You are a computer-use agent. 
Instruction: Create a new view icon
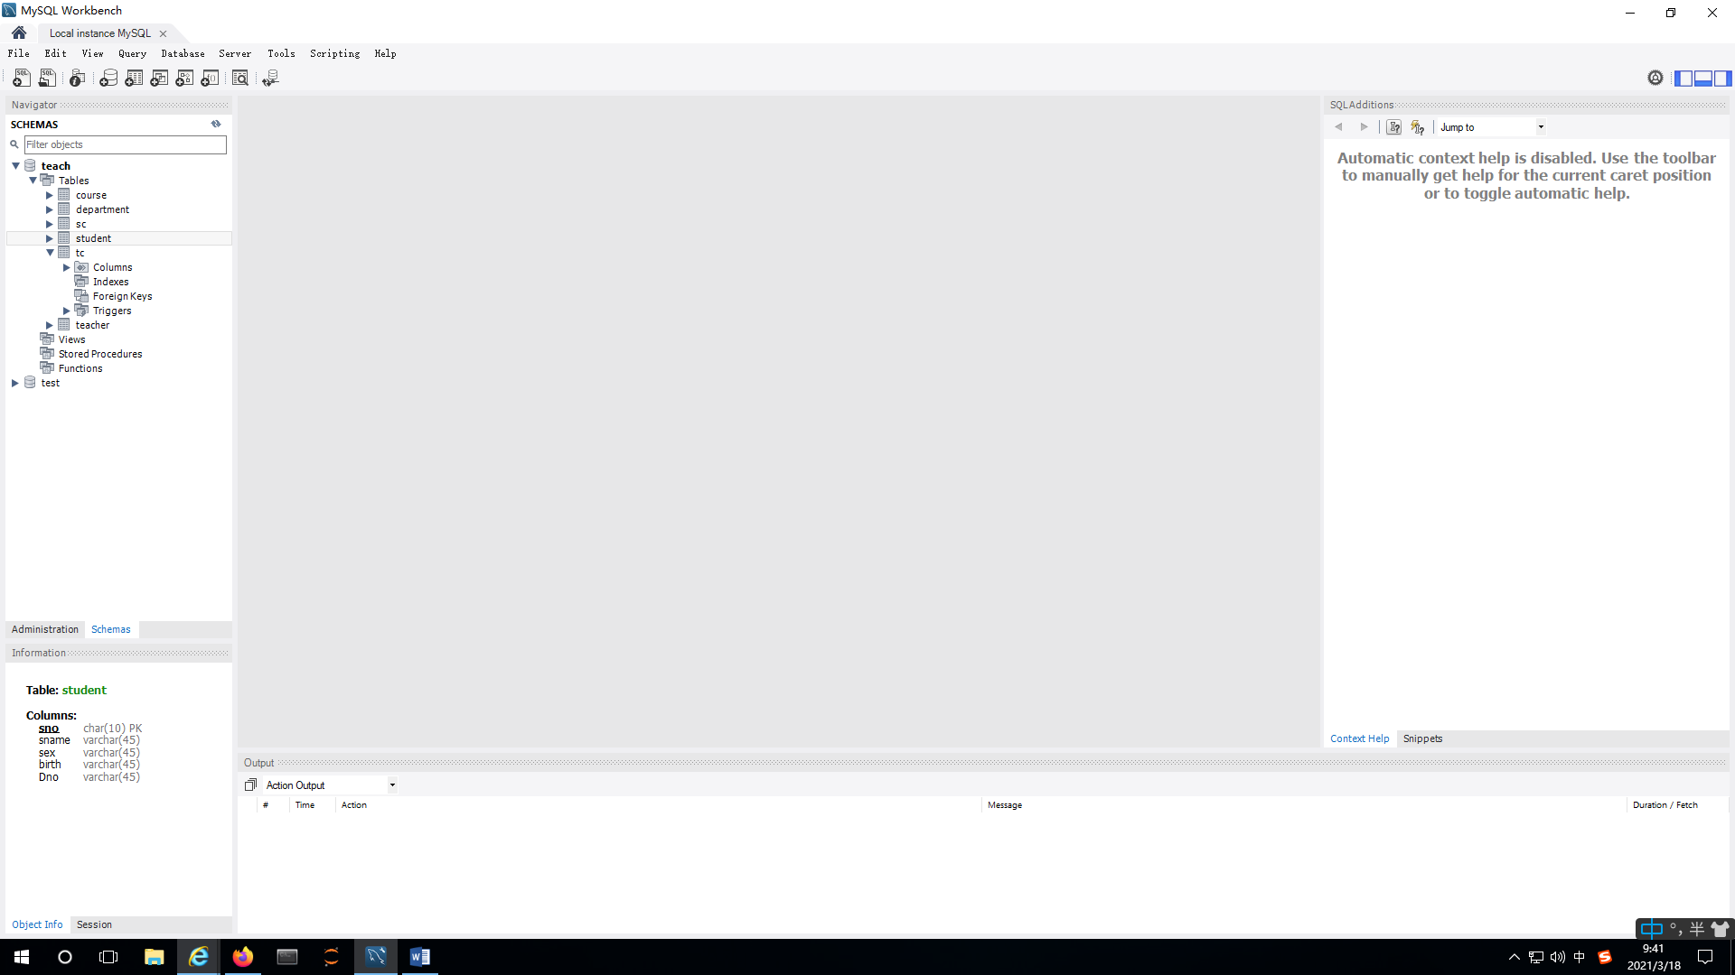point(159,79)
